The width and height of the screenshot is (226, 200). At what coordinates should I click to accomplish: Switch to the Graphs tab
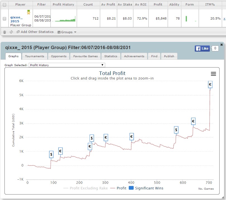click(x=13, y=56)
